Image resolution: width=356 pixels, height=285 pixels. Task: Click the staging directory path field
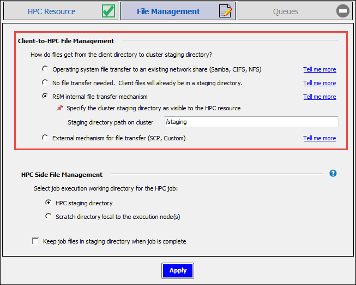(x=251, y=122)
